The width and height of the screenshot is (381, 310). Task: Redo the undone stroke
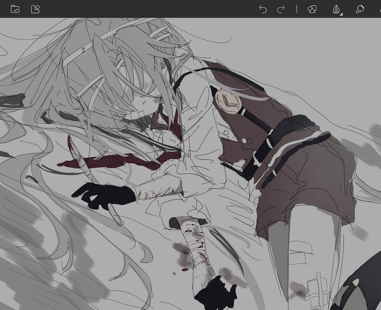[281, 9]
